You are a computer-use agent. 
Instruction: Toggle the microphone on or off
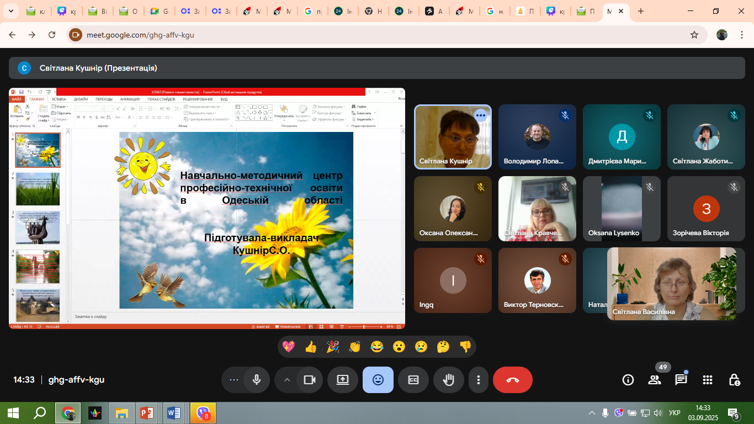point(257,380)
